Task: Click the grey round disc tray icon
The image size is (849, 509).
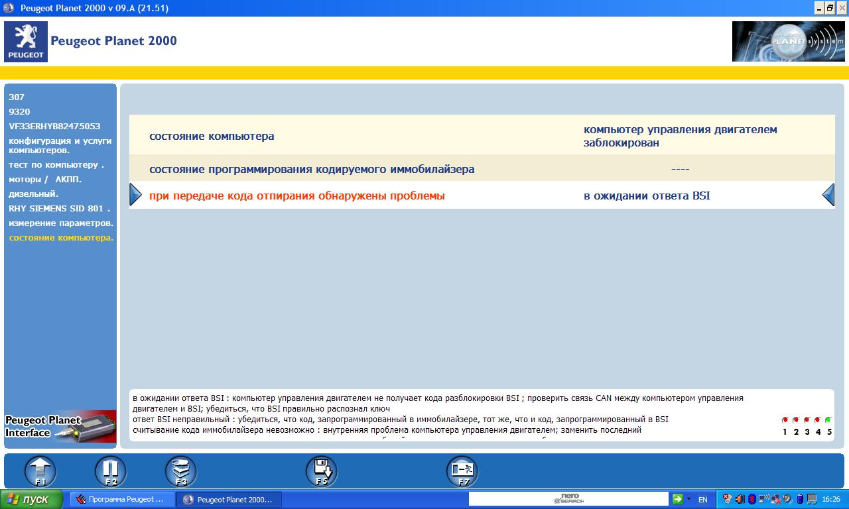Action: (x=788, y=499)
